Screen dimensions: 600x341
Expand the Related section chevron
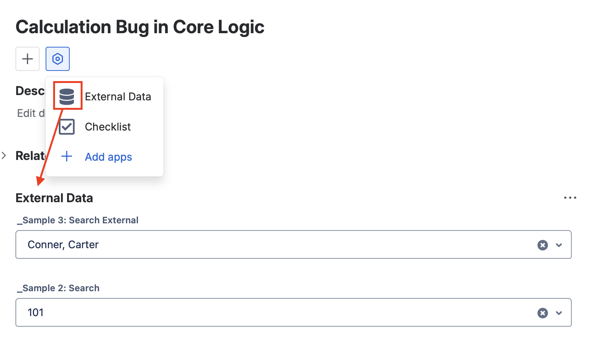pyautogui.click(x=4, y=155)
